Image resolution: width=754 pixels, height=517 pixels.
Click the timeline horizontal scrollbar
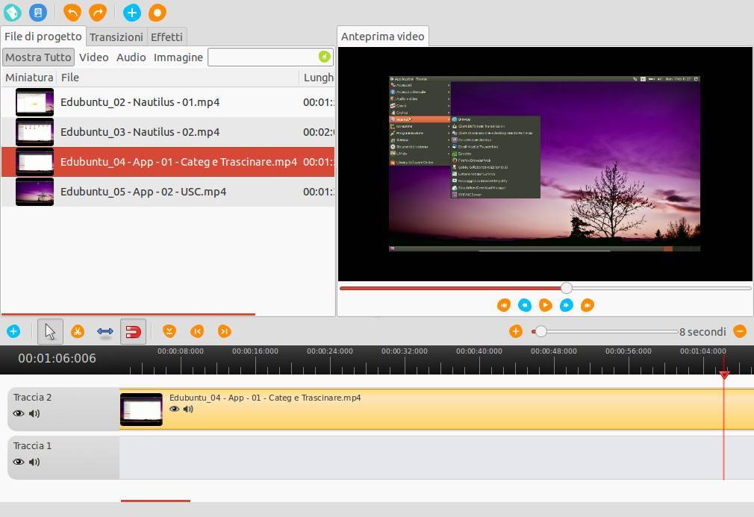(x=155, y=501)
